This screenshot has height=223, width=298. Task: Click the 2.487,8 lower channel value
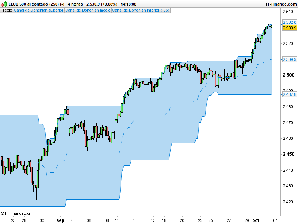click(289, 94)
